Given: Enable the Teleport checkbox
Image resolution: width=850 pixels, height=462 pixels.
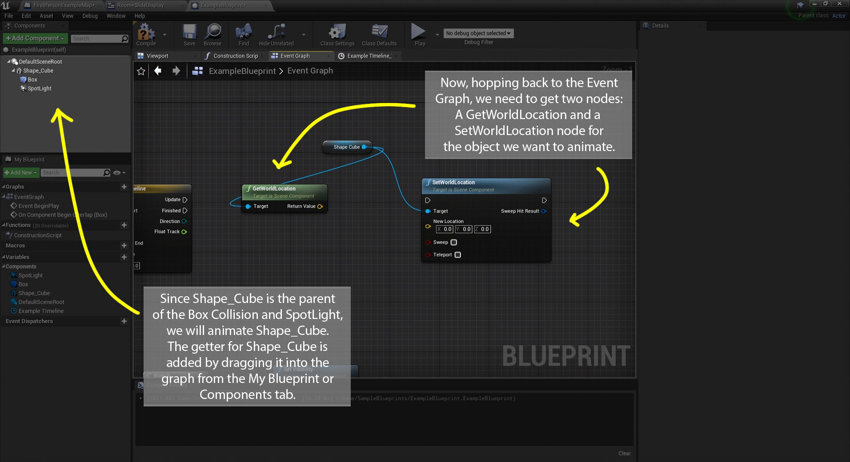Looking at the screenshot, I should click(458, 255).
